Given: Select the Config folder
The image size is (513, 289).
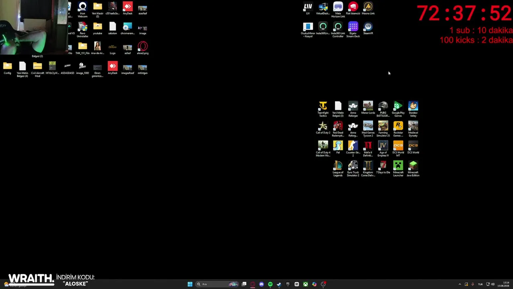Looking at the screenshot, I should [7, 68].
